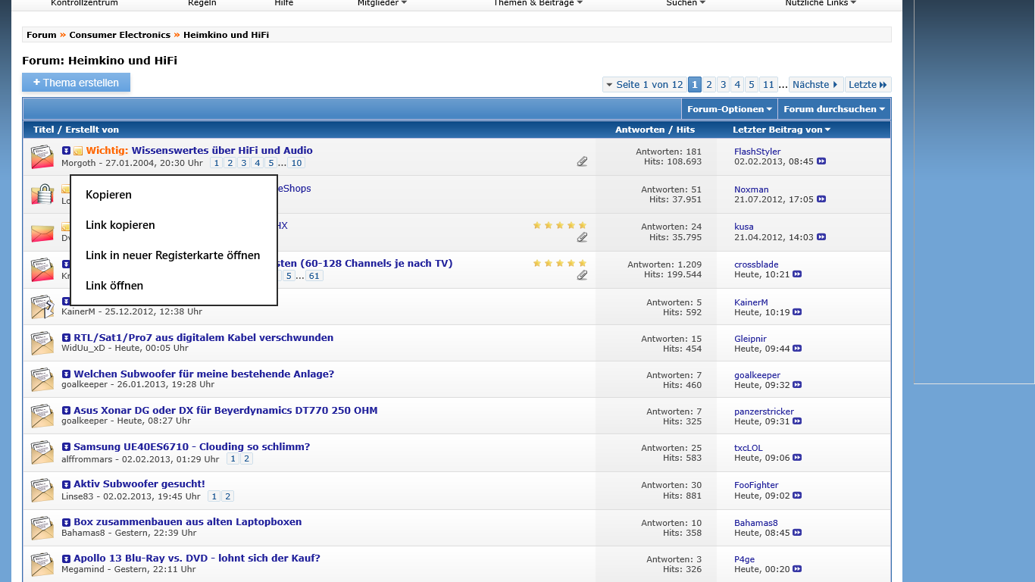Open the Regeln menu item
Image resolution: width=1035 pixels, height=582 pixels.
202,3
